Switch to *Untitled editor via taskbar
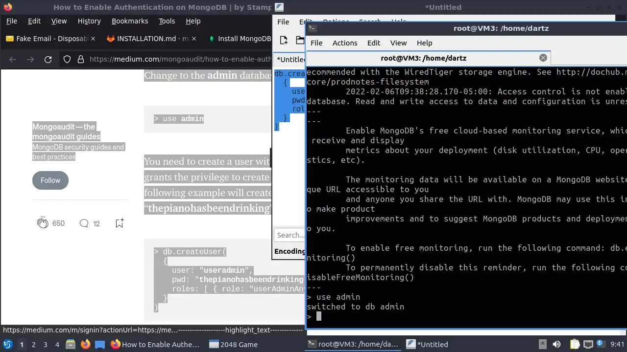This screenshot has height=352, width=627. coord(428,344)
